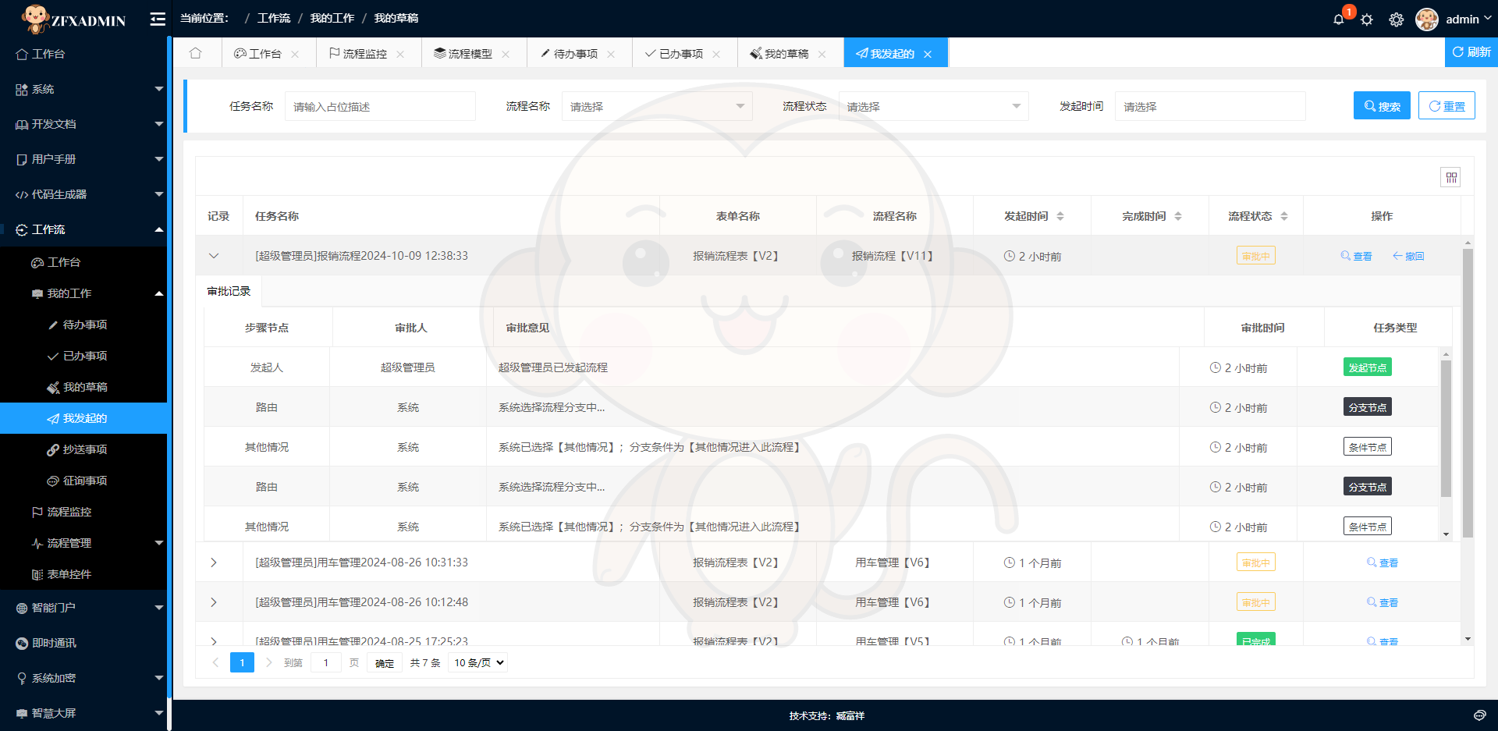1498x731 pixels.
Task: Close the 工作台 tab
Action: click(x=295, y=54)
